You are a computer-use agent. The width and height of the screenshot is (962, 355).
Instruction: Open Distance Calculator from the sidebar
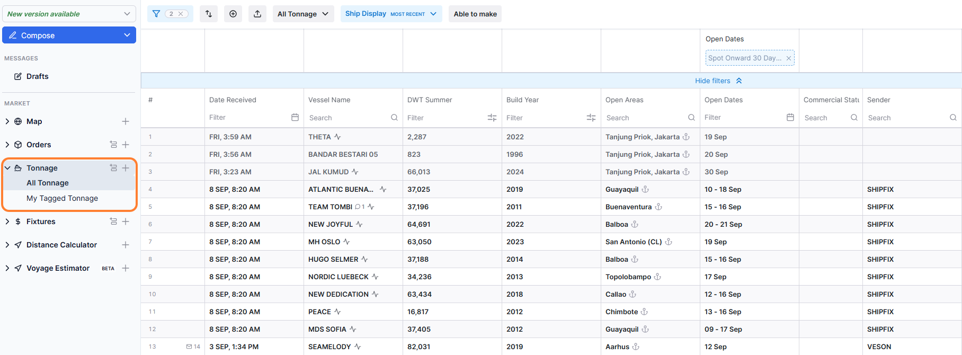point(61,245)
